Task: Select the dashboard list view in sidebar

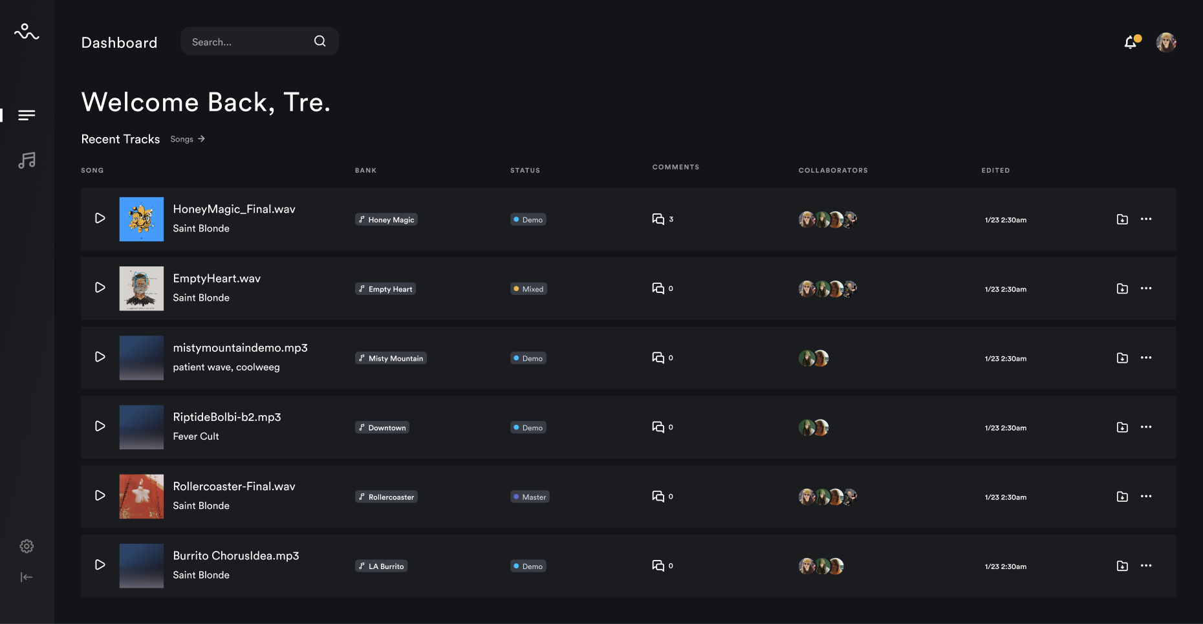Action: pos(27,115)
